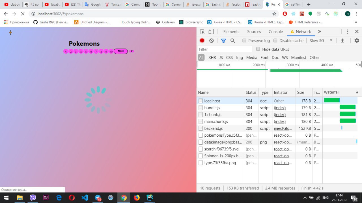
Task: Sort by the Status column header
Action: click(251, 92)
